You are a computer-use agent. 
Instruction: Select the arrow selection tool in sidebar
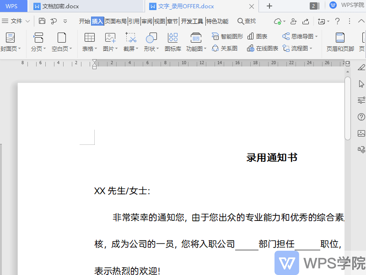361,83
